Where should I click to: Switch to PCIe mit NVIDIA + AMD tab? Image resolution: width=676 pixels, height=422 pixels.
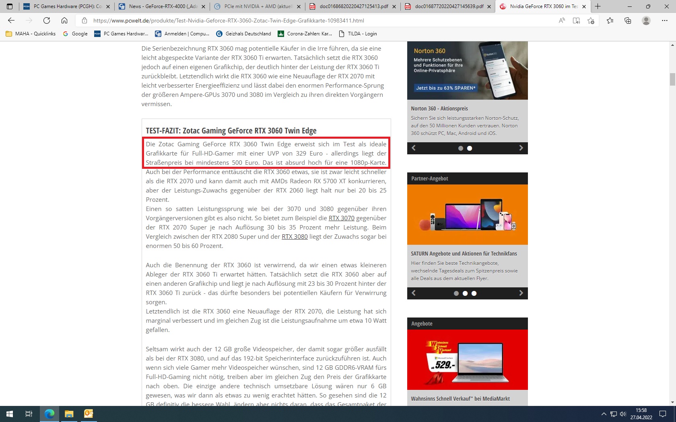tap(257, 6)
